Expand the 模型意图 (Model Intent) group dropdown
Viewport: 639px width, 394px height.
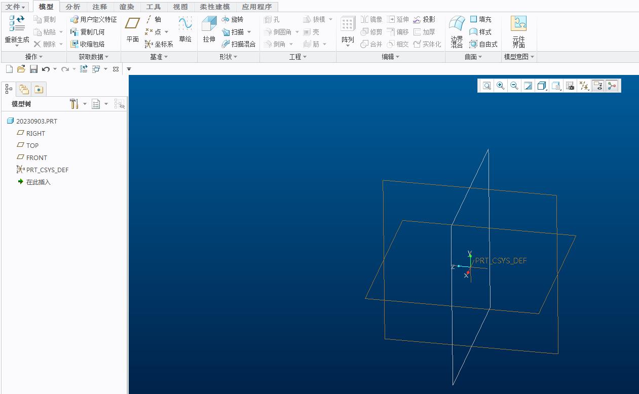point(519,57)
